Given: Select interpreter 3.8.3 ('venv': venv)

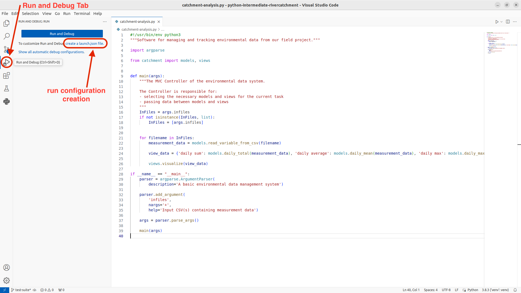Looking at the screenshot, I should pos(495,290).
